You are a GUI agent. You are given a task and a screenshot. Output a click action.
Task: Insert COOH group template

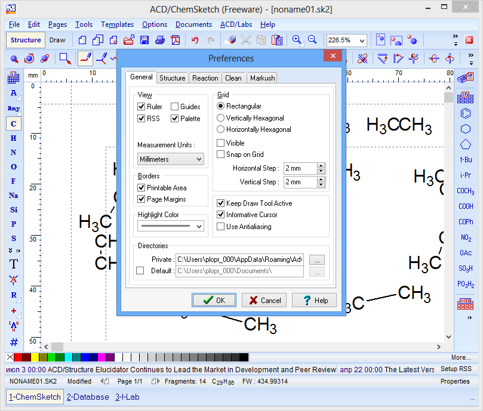(466, 206)
